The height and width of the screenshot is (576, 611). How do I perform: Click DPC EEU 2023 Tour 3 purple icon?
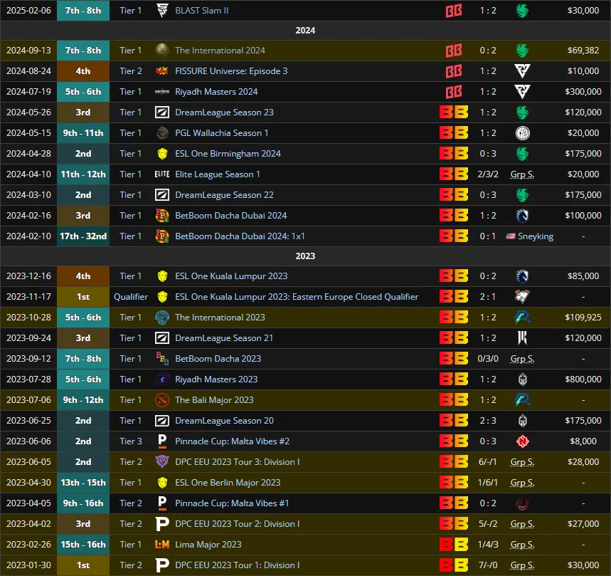pyautogui.click(x=162, y=462)
